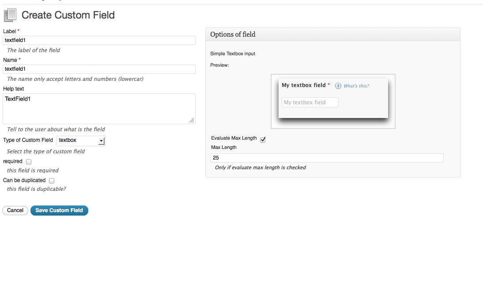Screen dimensions: 483x308
Task: Click the Evaluate Max Length label text
Action: click(x=234, y=138)
